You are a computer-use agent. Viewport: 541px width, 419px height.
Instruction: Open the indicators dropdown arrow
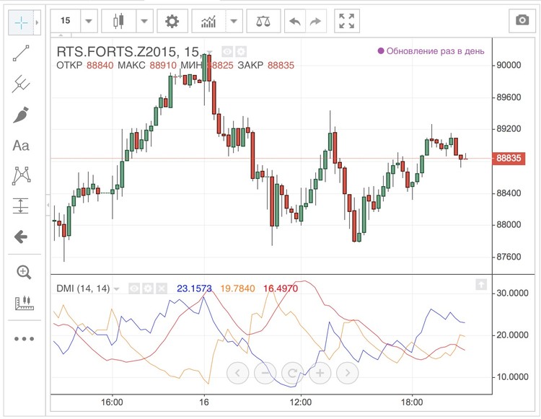[233, 21]
